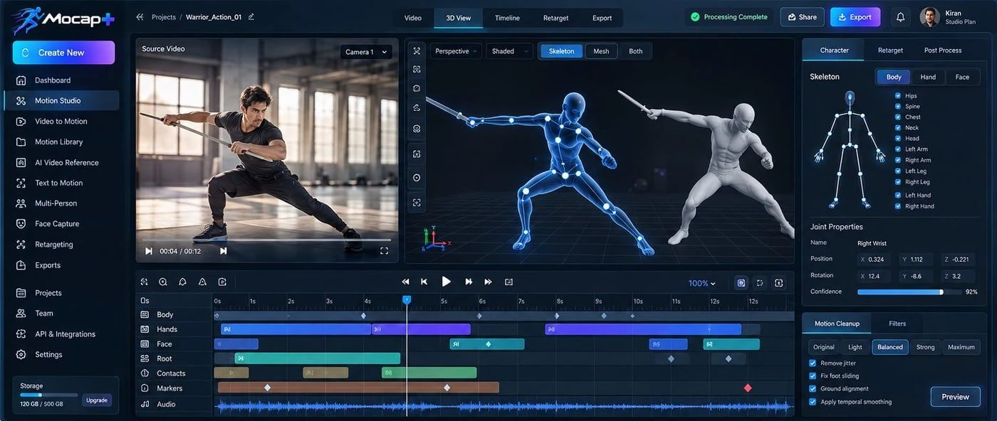Viewport: 997px width, 421px height.
Task: Show Both skeleton and mesh
Action: click(x=635, y=51)
